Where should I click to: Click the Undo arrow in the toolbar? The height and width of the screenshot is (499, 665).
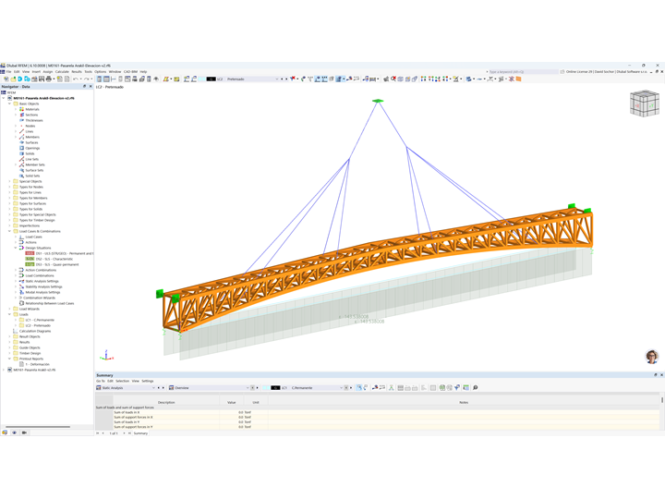pyautogui.click(x=76, y=79)
